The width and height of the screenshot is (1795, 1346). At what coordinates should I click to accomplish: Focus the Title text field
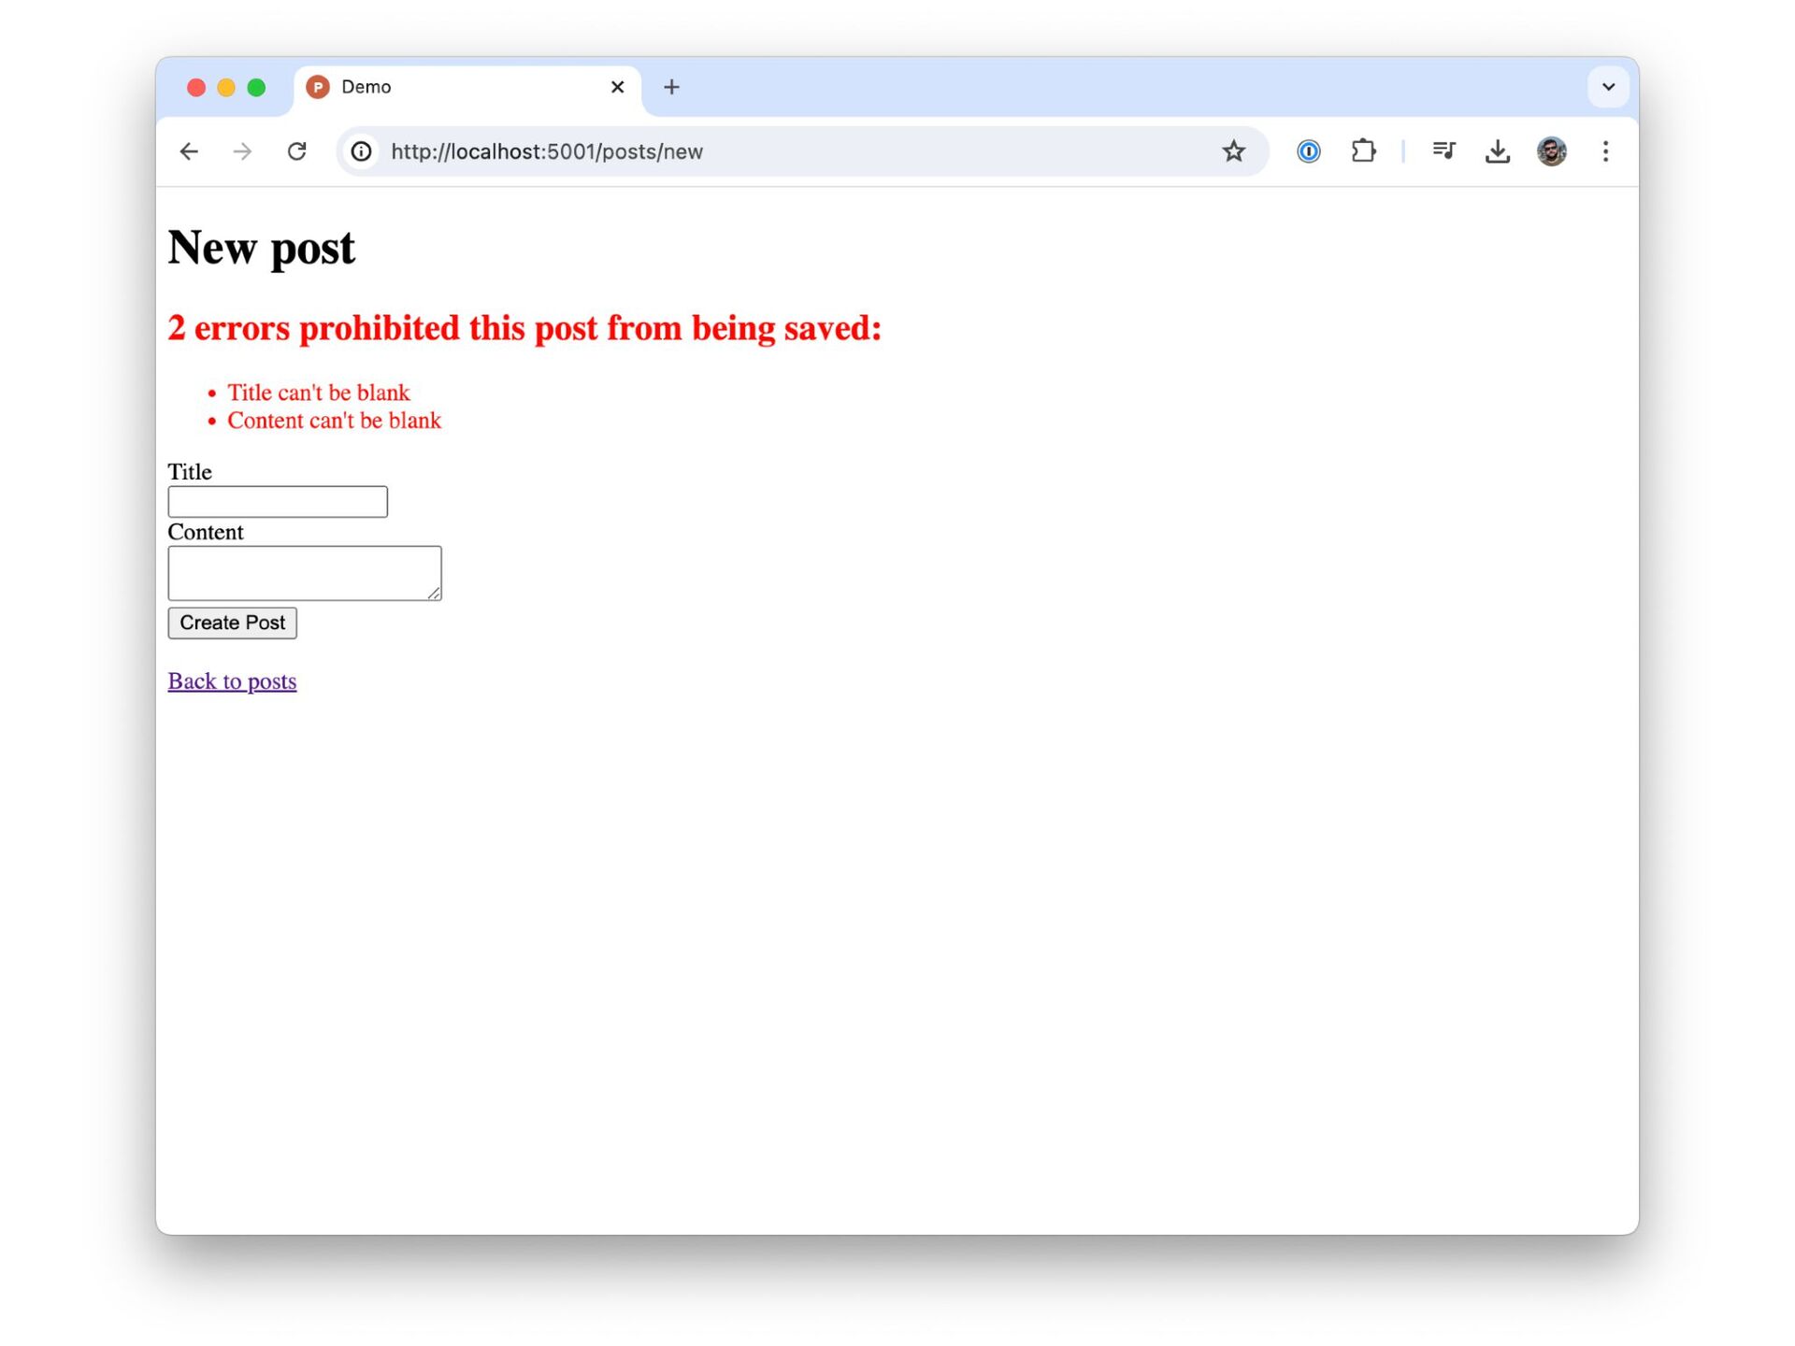(278, 502)
